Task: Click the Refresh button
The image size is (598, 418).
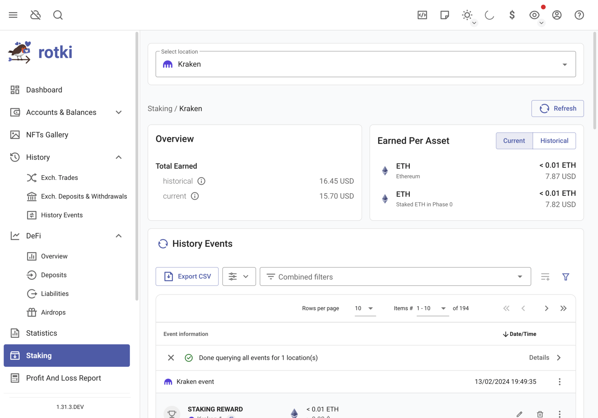Action: pos(557,108)
